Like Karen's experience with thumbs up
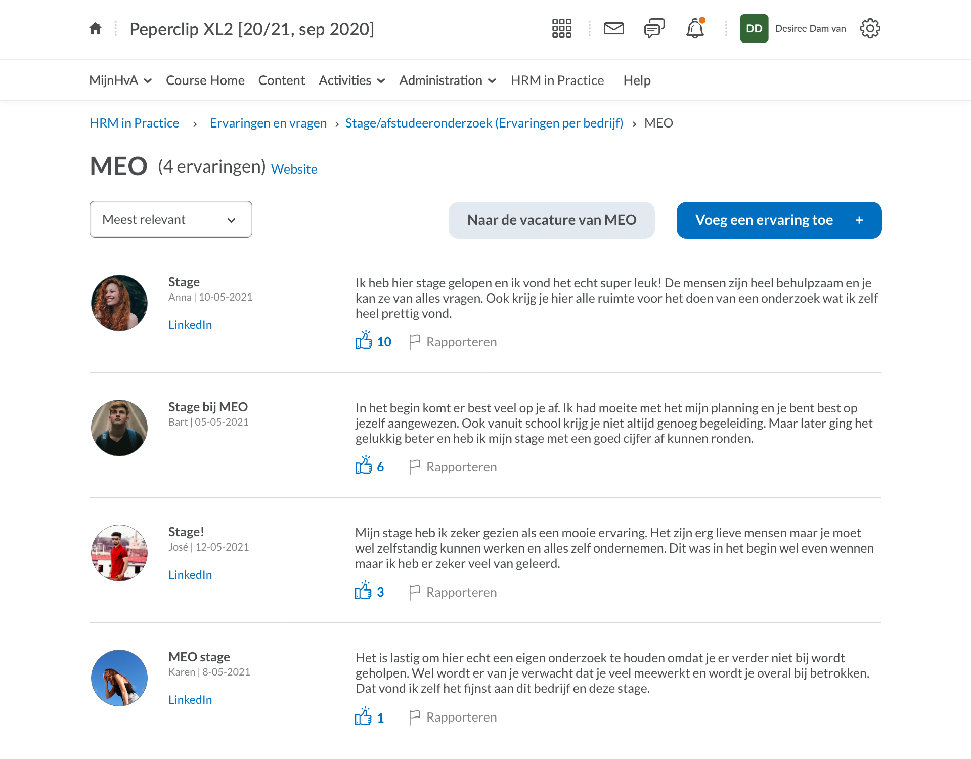The image size is (971, 759). point(363,717)
